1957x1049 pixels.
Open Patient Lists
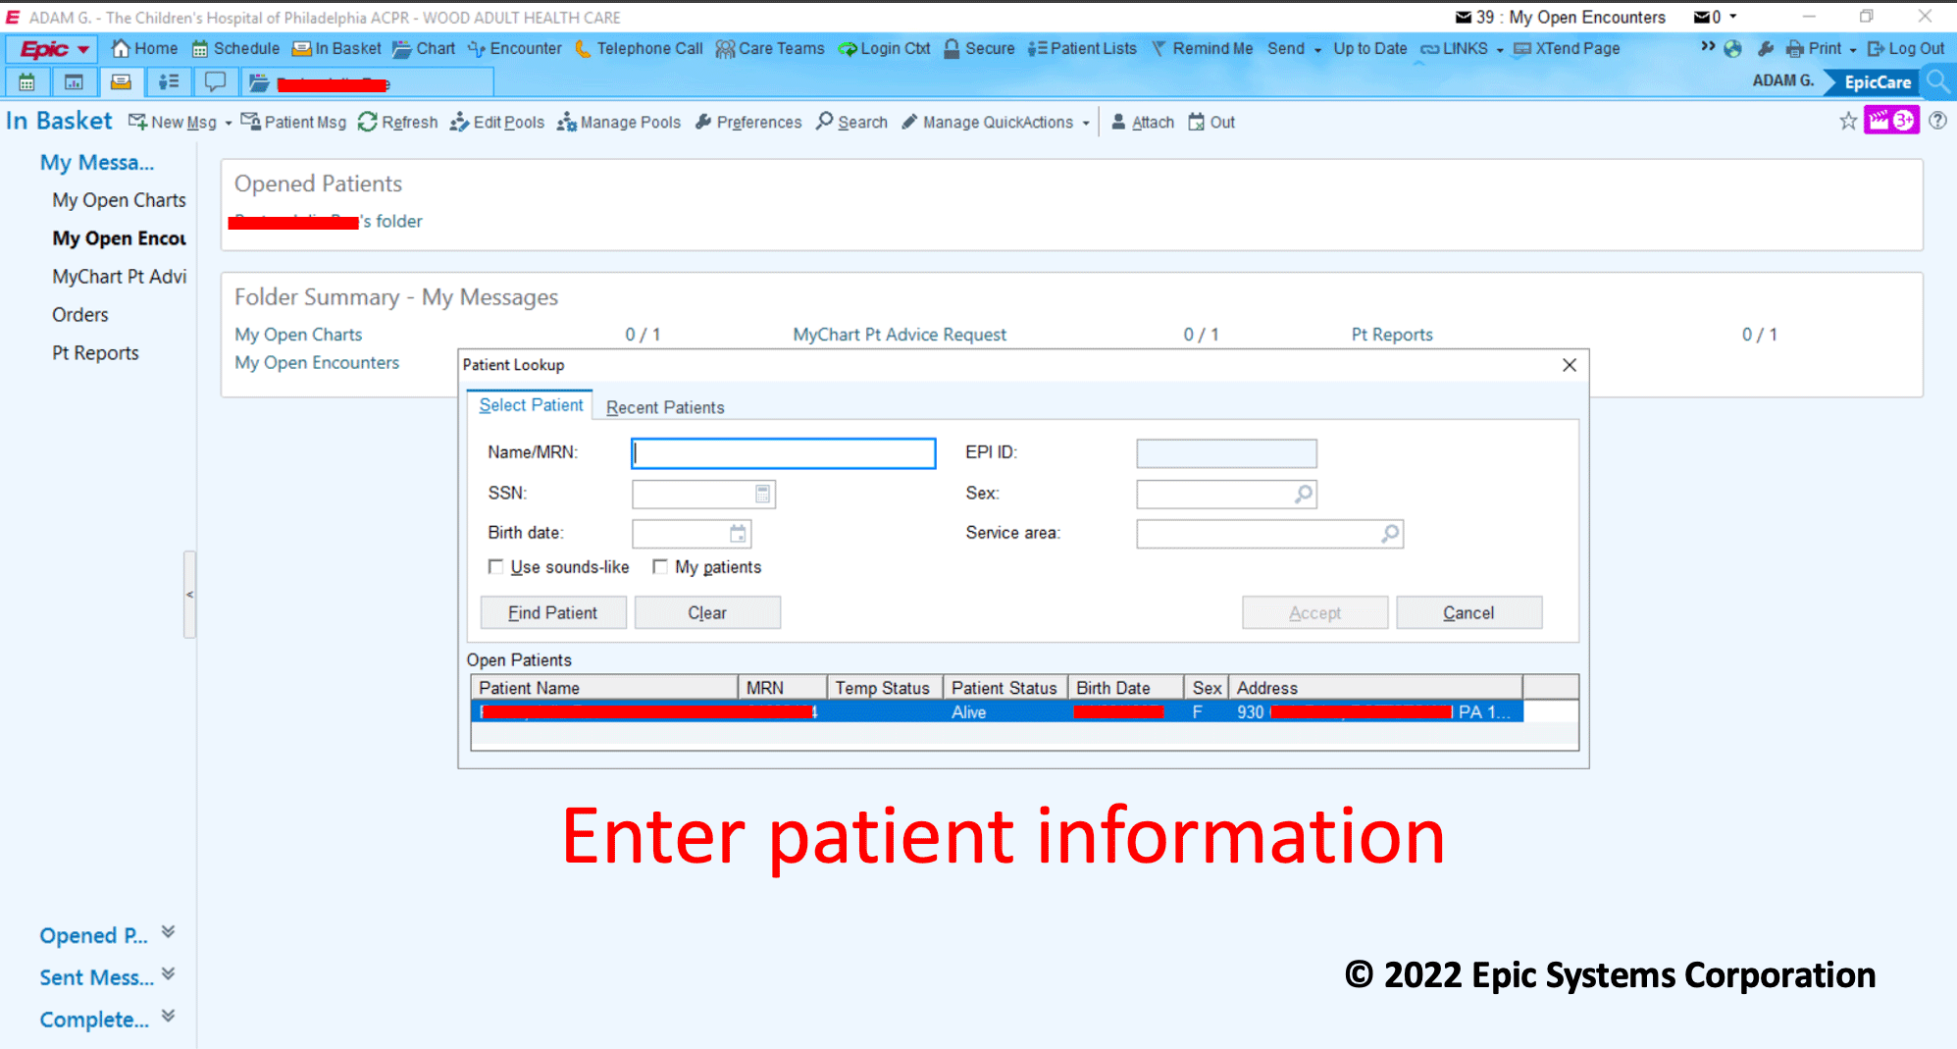point(1082,49)
